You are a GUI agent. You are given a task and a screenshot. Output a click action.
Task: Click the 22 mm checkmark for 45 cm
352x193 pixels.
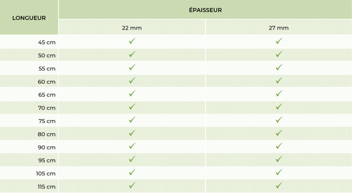(x=132, y=41)
